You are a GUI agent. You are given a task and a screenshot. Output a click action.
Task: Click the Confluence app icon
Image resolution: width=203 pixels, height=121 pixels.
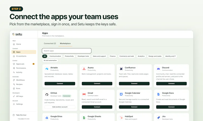pos(121,69)
